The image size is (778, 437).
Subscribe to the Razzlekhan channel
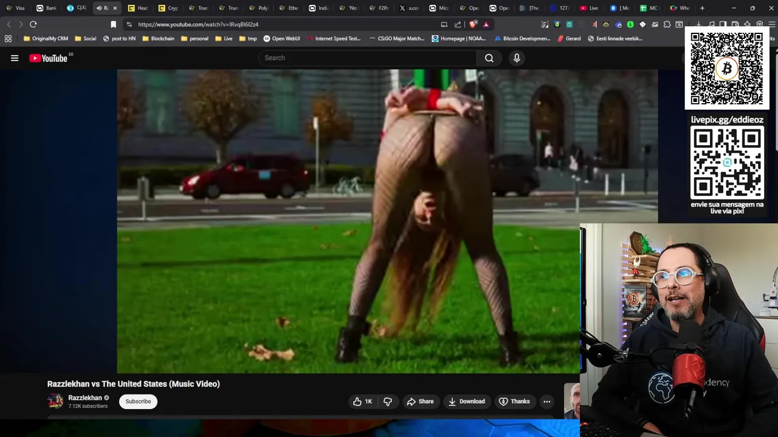[138, 401]
